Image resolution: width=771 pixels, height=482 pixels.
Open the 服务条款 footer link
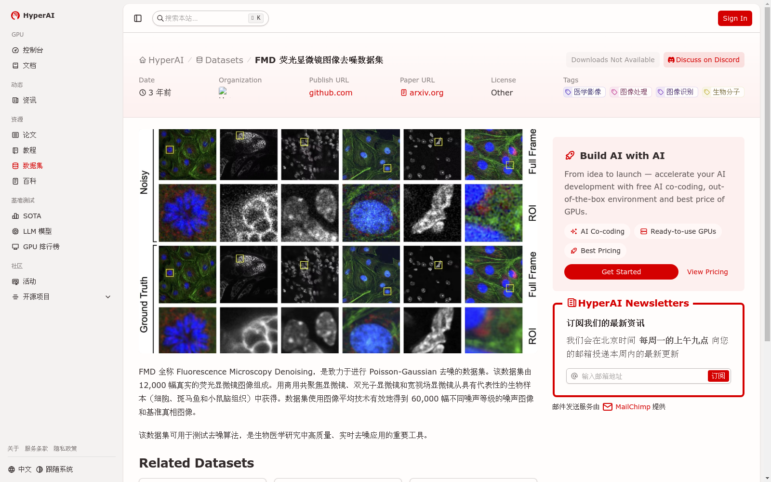point(36,449)
